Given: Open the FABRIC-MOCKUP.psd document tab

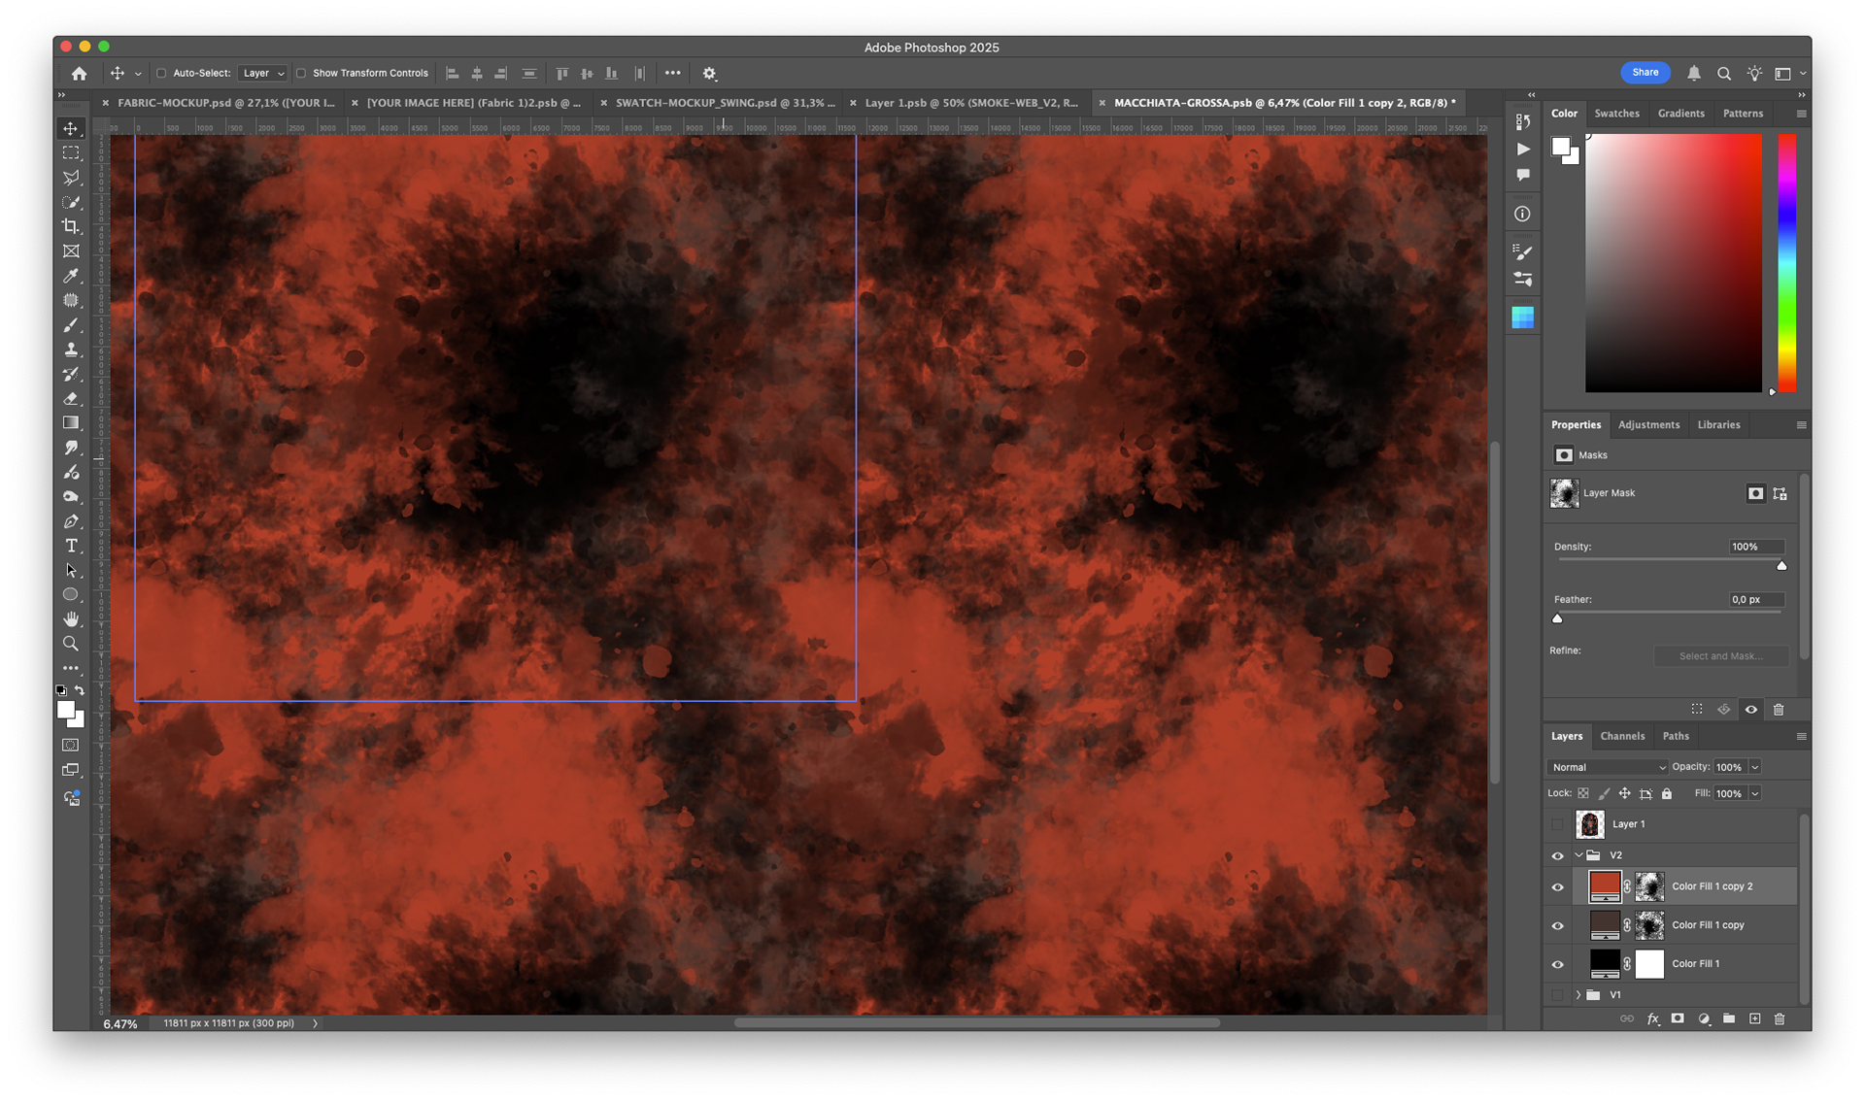Looking at the screenshot, I should pyautogui.click(x=223, y=102).
